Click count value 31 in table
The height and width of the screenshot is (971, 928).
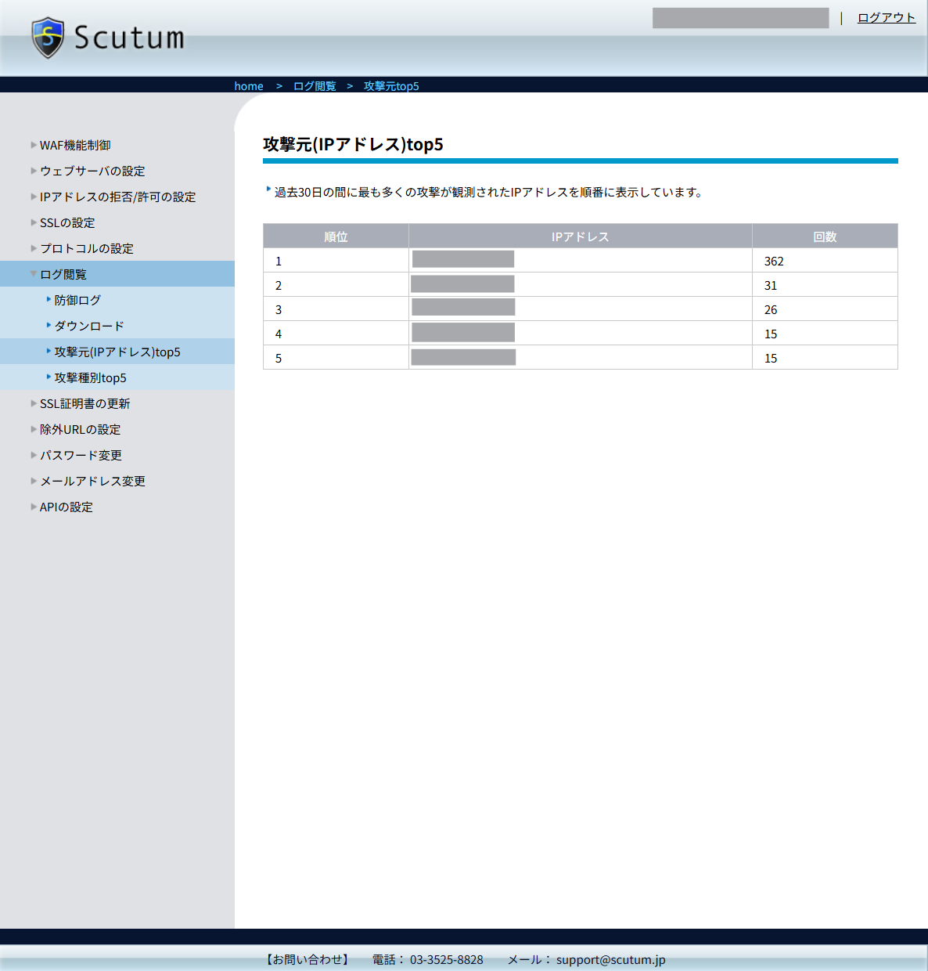click(771, 285)
